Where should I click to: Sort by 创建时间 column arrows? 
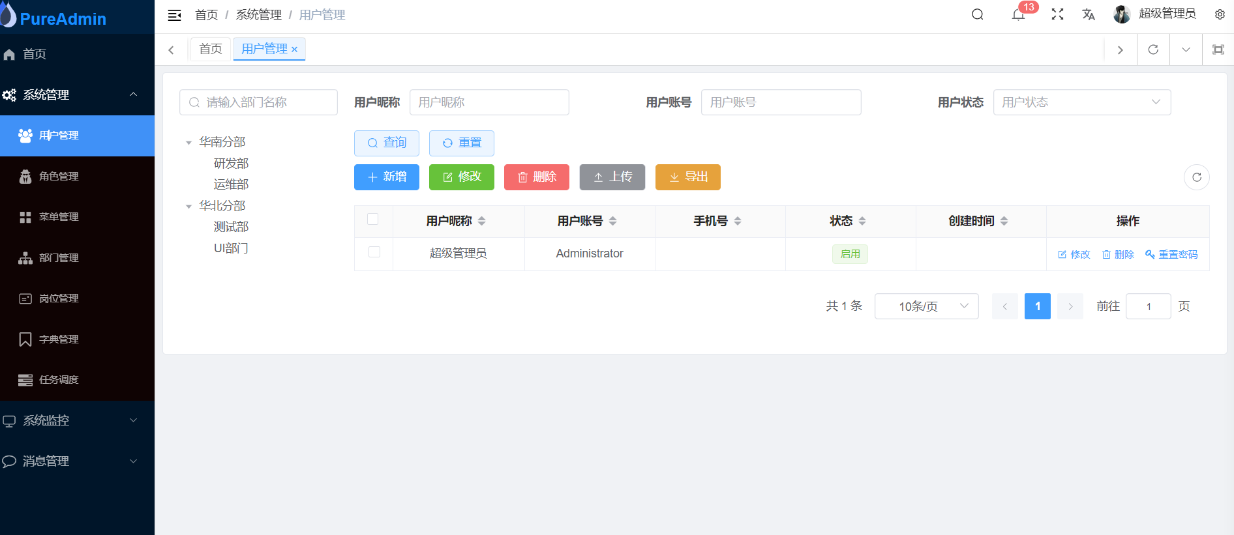click(1004, 221)
